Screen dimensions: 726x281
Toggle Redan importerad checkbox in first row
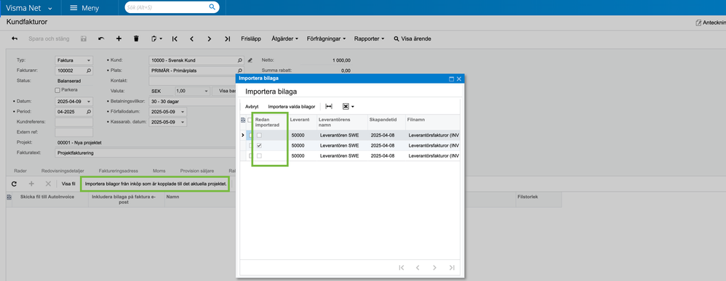point(259,135)
